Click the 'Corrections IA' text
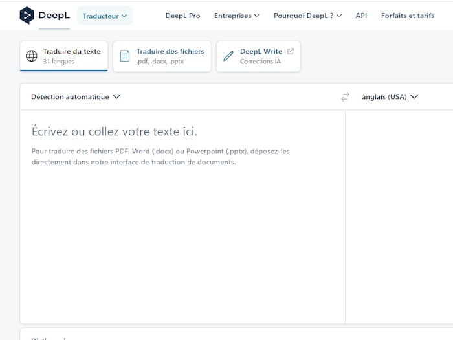Image resolution: width=453 pixels, height=340 pixels. [x=260, y=62]
